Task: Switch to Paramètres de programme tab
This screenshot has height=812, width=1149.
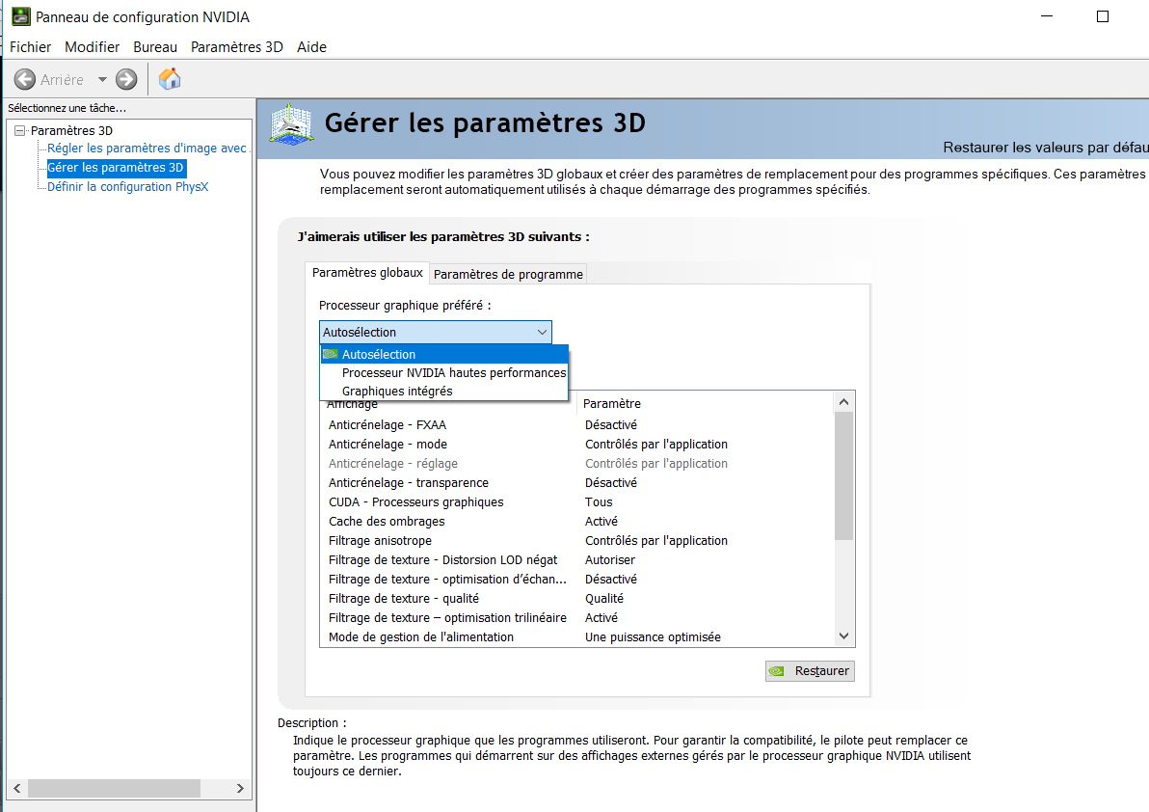Action: [508, 274]
